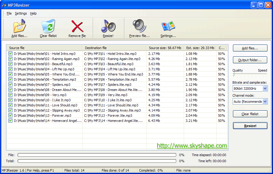Screen dimensions: 273x174
Task: Click the Settings book toolbar icon
Action: 168,26
